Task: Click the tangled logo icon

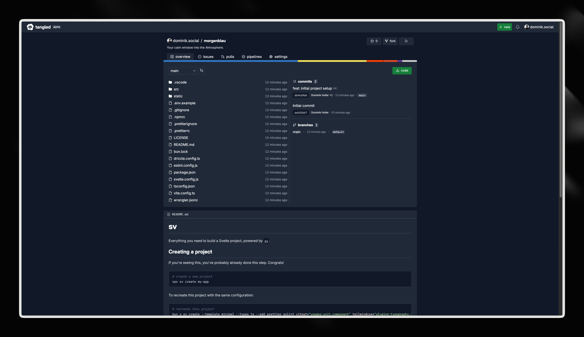Action: 30,27
